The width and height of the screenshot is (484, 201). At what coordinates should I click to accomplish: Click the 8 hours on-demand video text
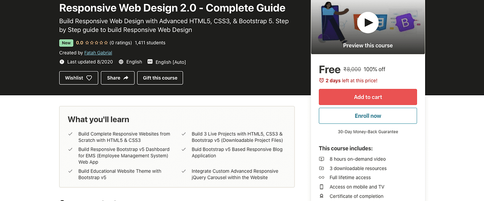tap(357, 159)
